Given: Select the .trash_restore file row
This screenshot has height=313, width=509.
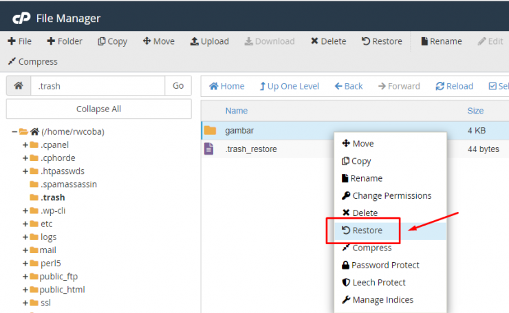Looking at the screenshot, I should pos(250,149).
